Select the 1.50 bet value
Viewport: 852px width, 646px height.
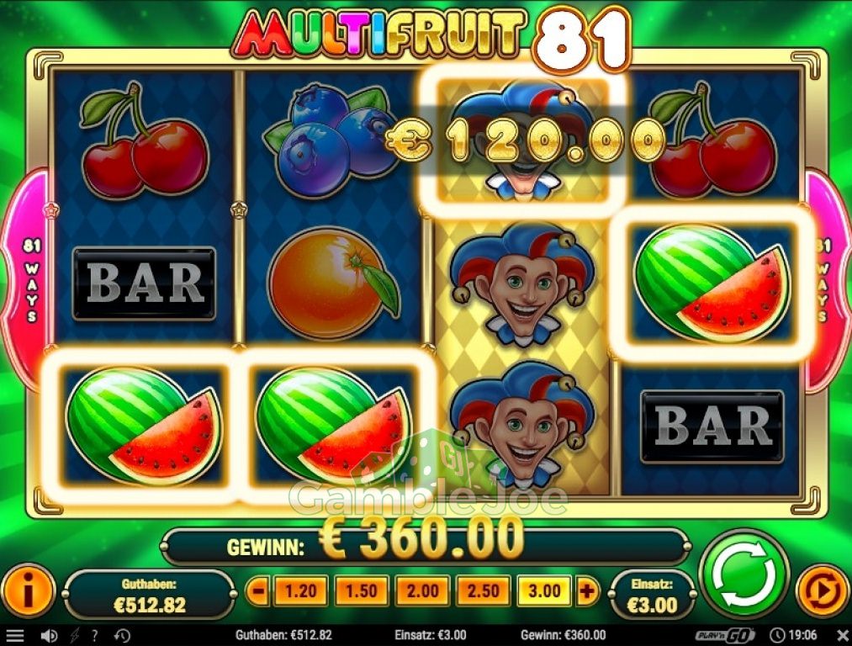pyautogui.click(x=362, y=590)
